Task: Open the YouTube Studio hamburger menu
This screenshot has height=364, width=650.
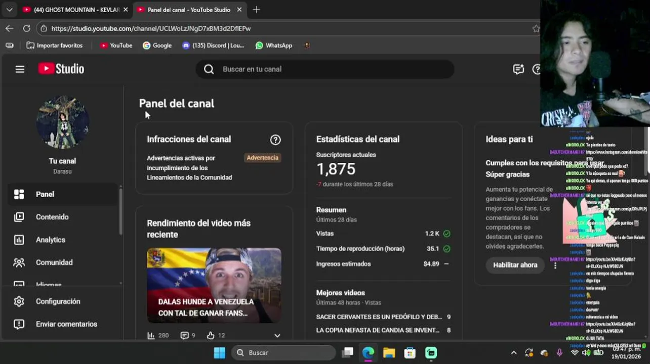Action: coord(20,69)
